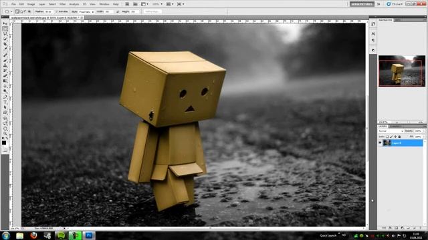Choose the Subtract from Selection mode button
The height and width of the screenshot is (240, 428).
tap(25, 12)
